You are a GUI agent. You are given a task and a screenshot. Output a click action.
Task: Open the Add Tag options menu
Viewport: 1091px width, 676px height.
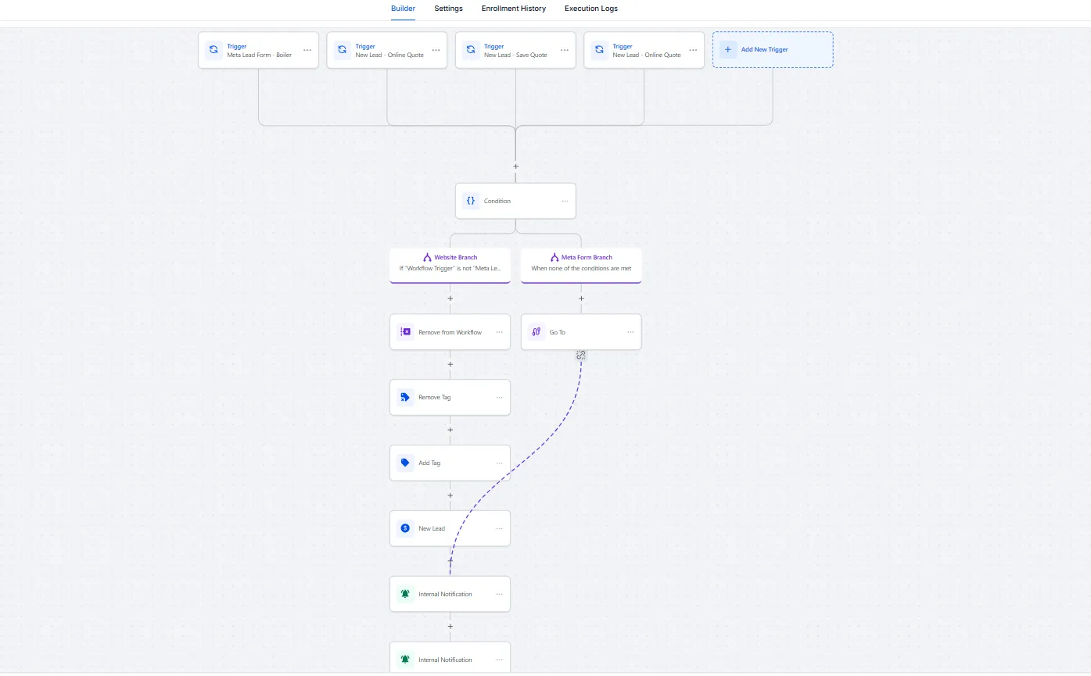coord(499,463)
